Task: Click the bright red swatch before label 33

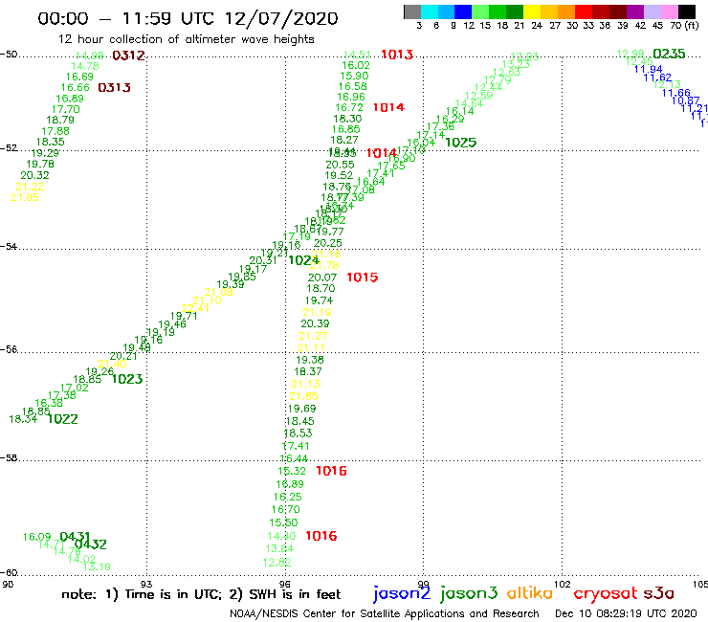Action: pyautogui.click(x=584, y=11)
